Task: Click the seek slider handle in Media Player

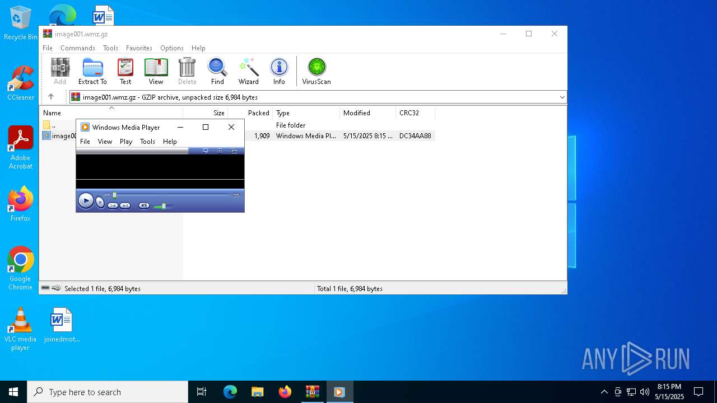Action: pyautogui.click(x=115, y=195)
